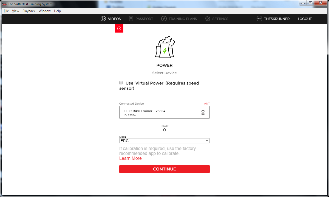Screen dimensions: 329x197
Task: Go to the SETTINGS tab
Action: pos(220,19)
